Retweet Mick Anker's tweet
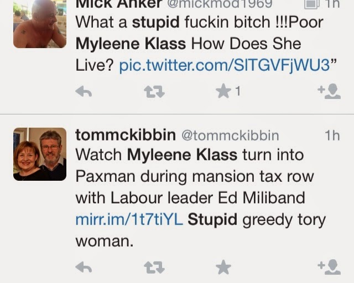 [x=154, y=91]
